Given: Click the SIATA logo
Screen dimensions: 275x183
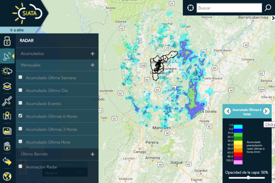Looking at the screenshot, I should (27, 13).
